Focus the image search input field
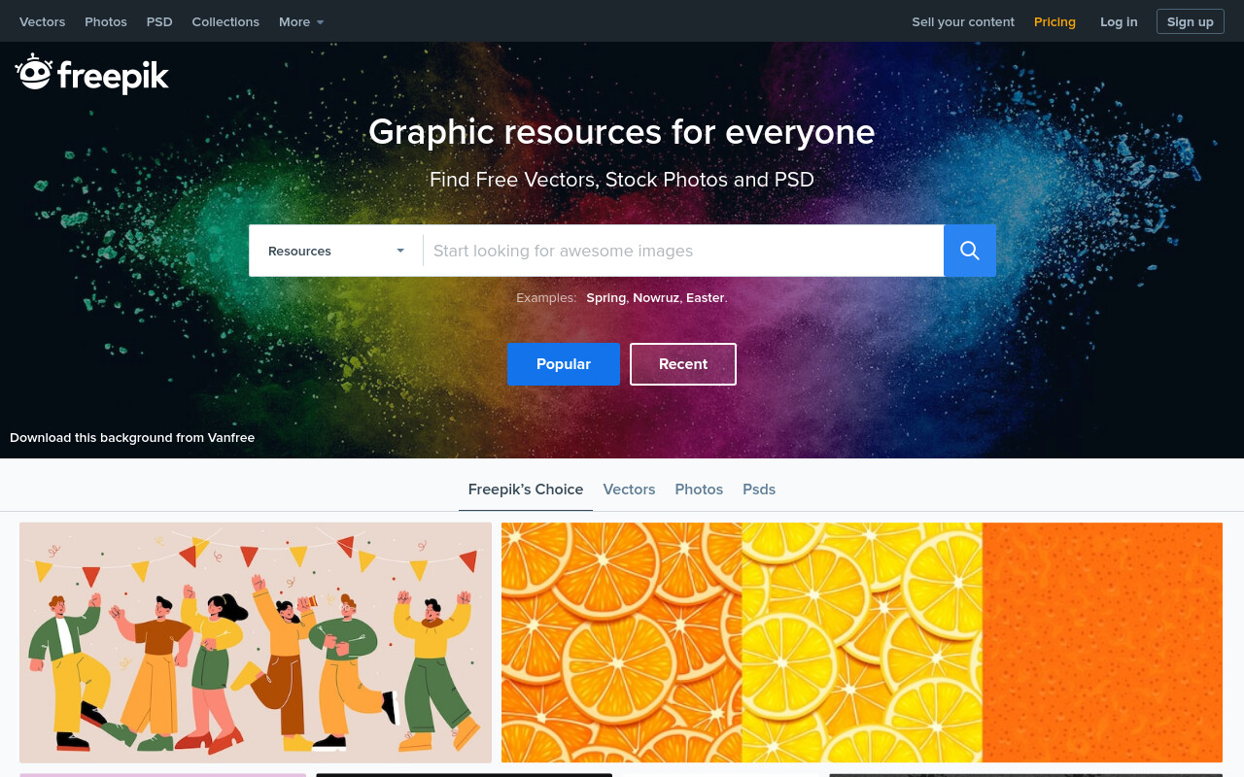Image resolution: width=1244 pixels, height=777 pixels. (683, 251)
